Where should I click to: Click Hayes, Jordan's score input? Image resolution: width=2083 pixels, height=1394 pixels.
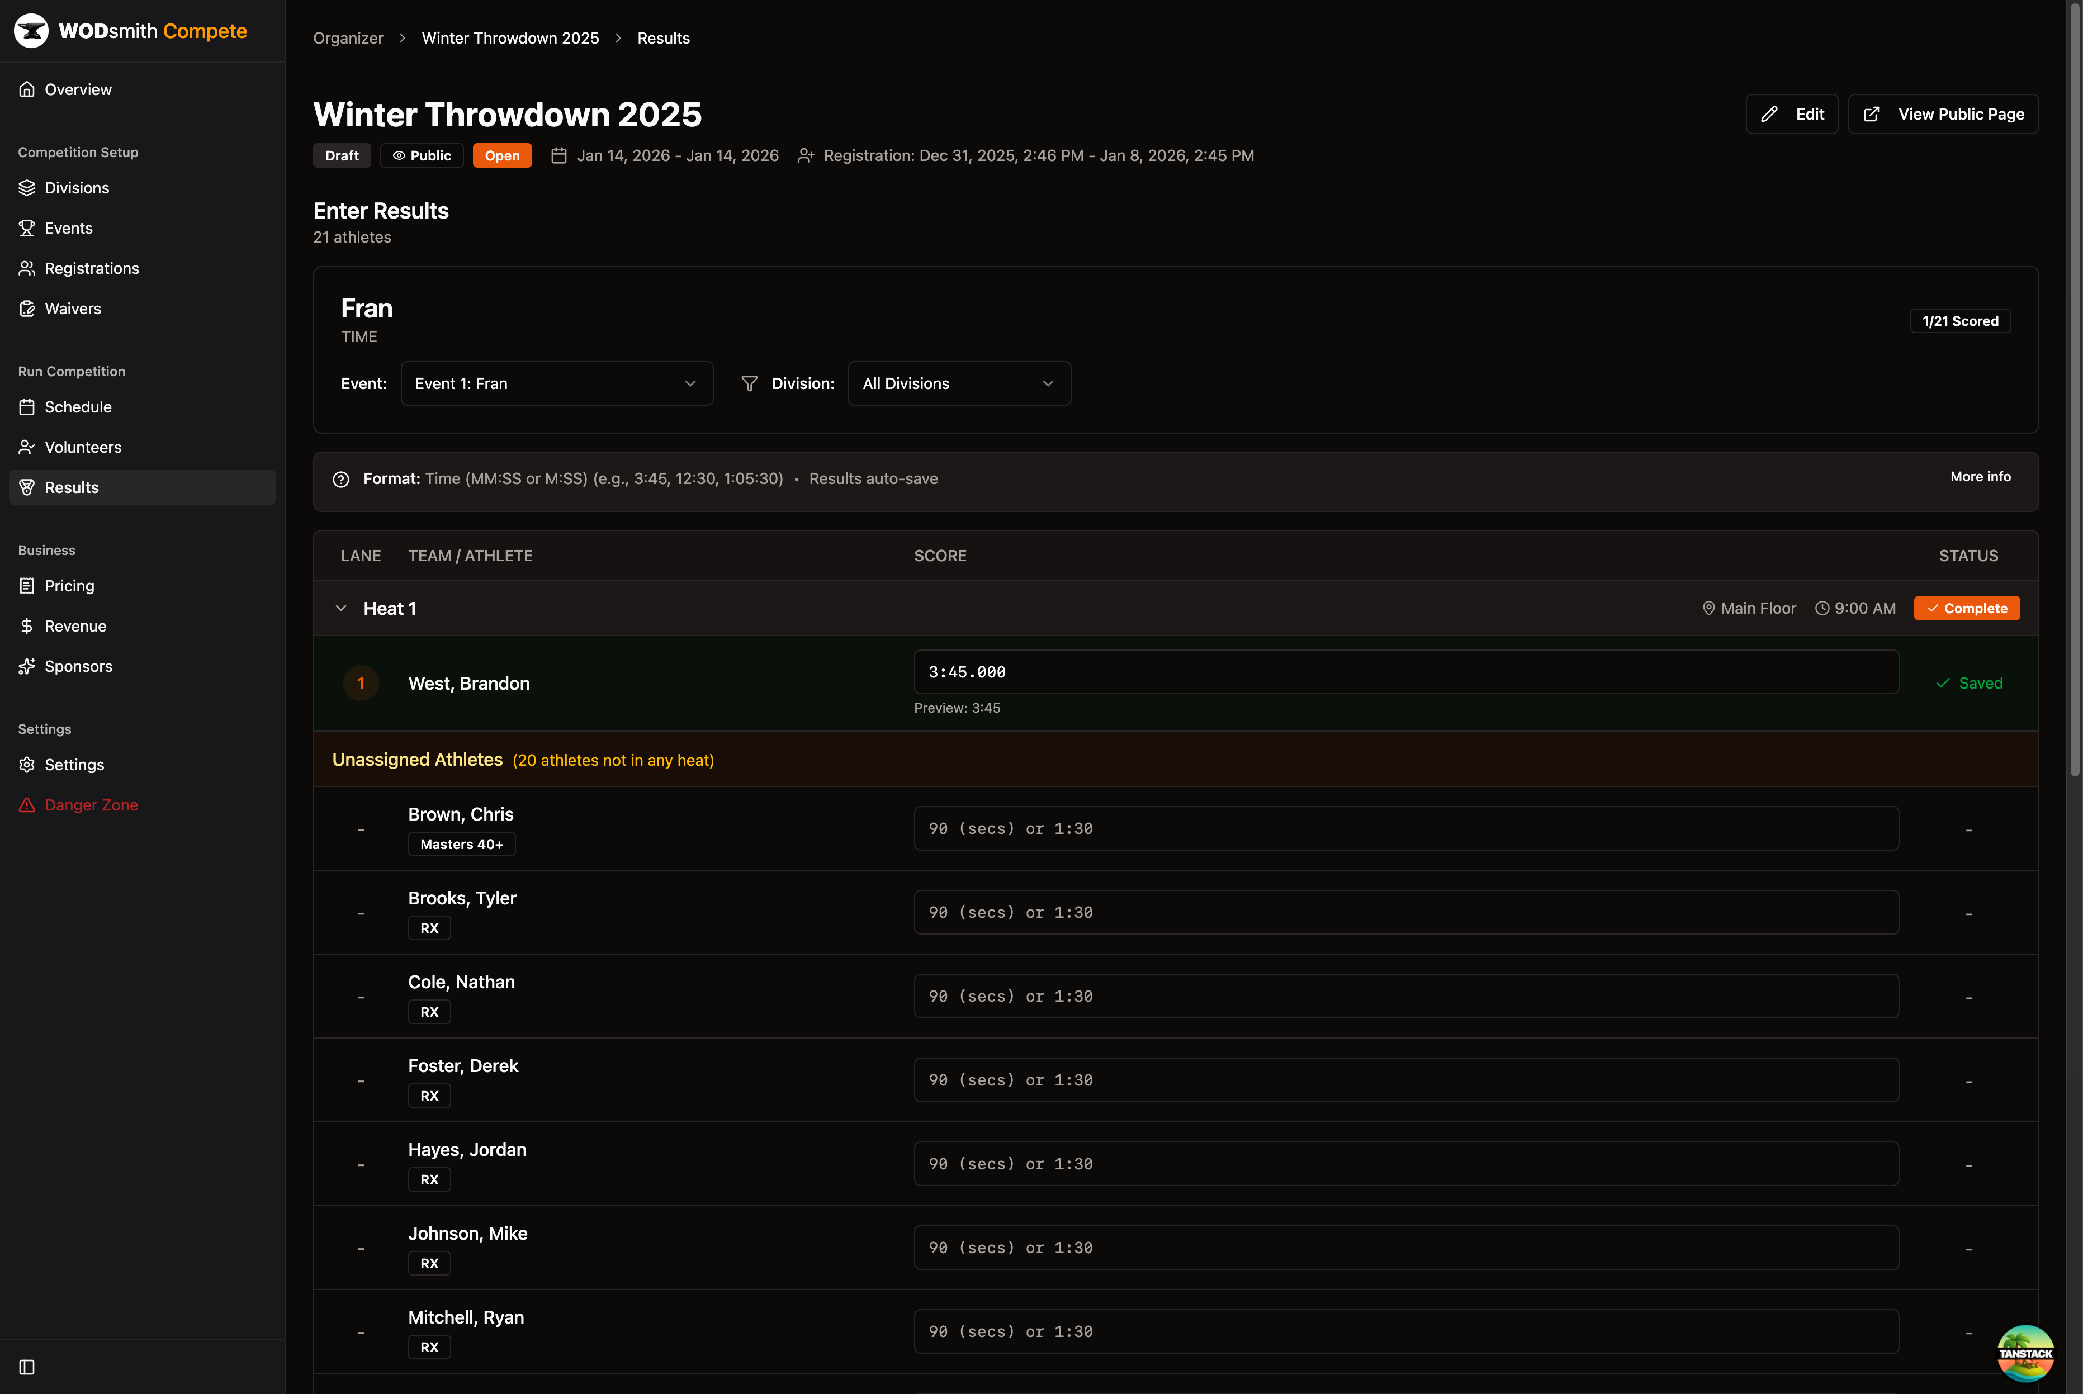coord(1405,1164)
